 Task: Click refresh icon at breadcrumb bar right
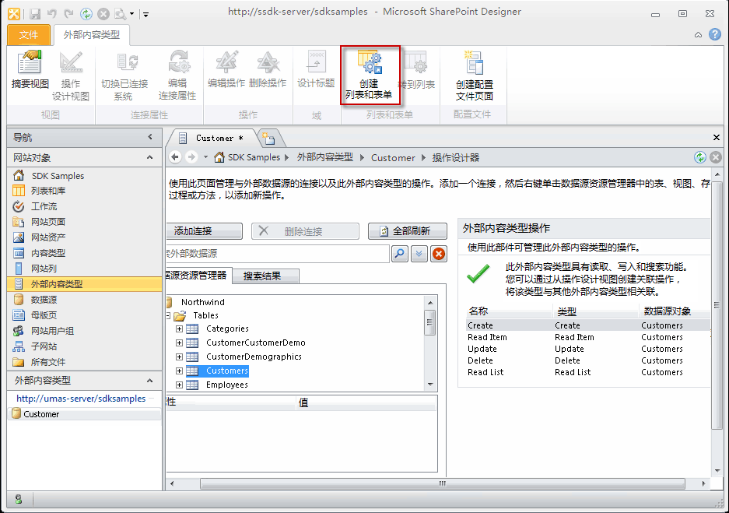pos(700,157)
